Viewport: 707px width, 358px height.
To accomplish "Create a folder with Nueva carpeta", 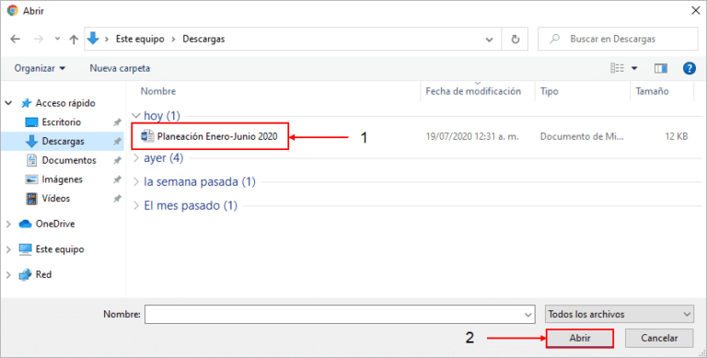I will [120, 68].
